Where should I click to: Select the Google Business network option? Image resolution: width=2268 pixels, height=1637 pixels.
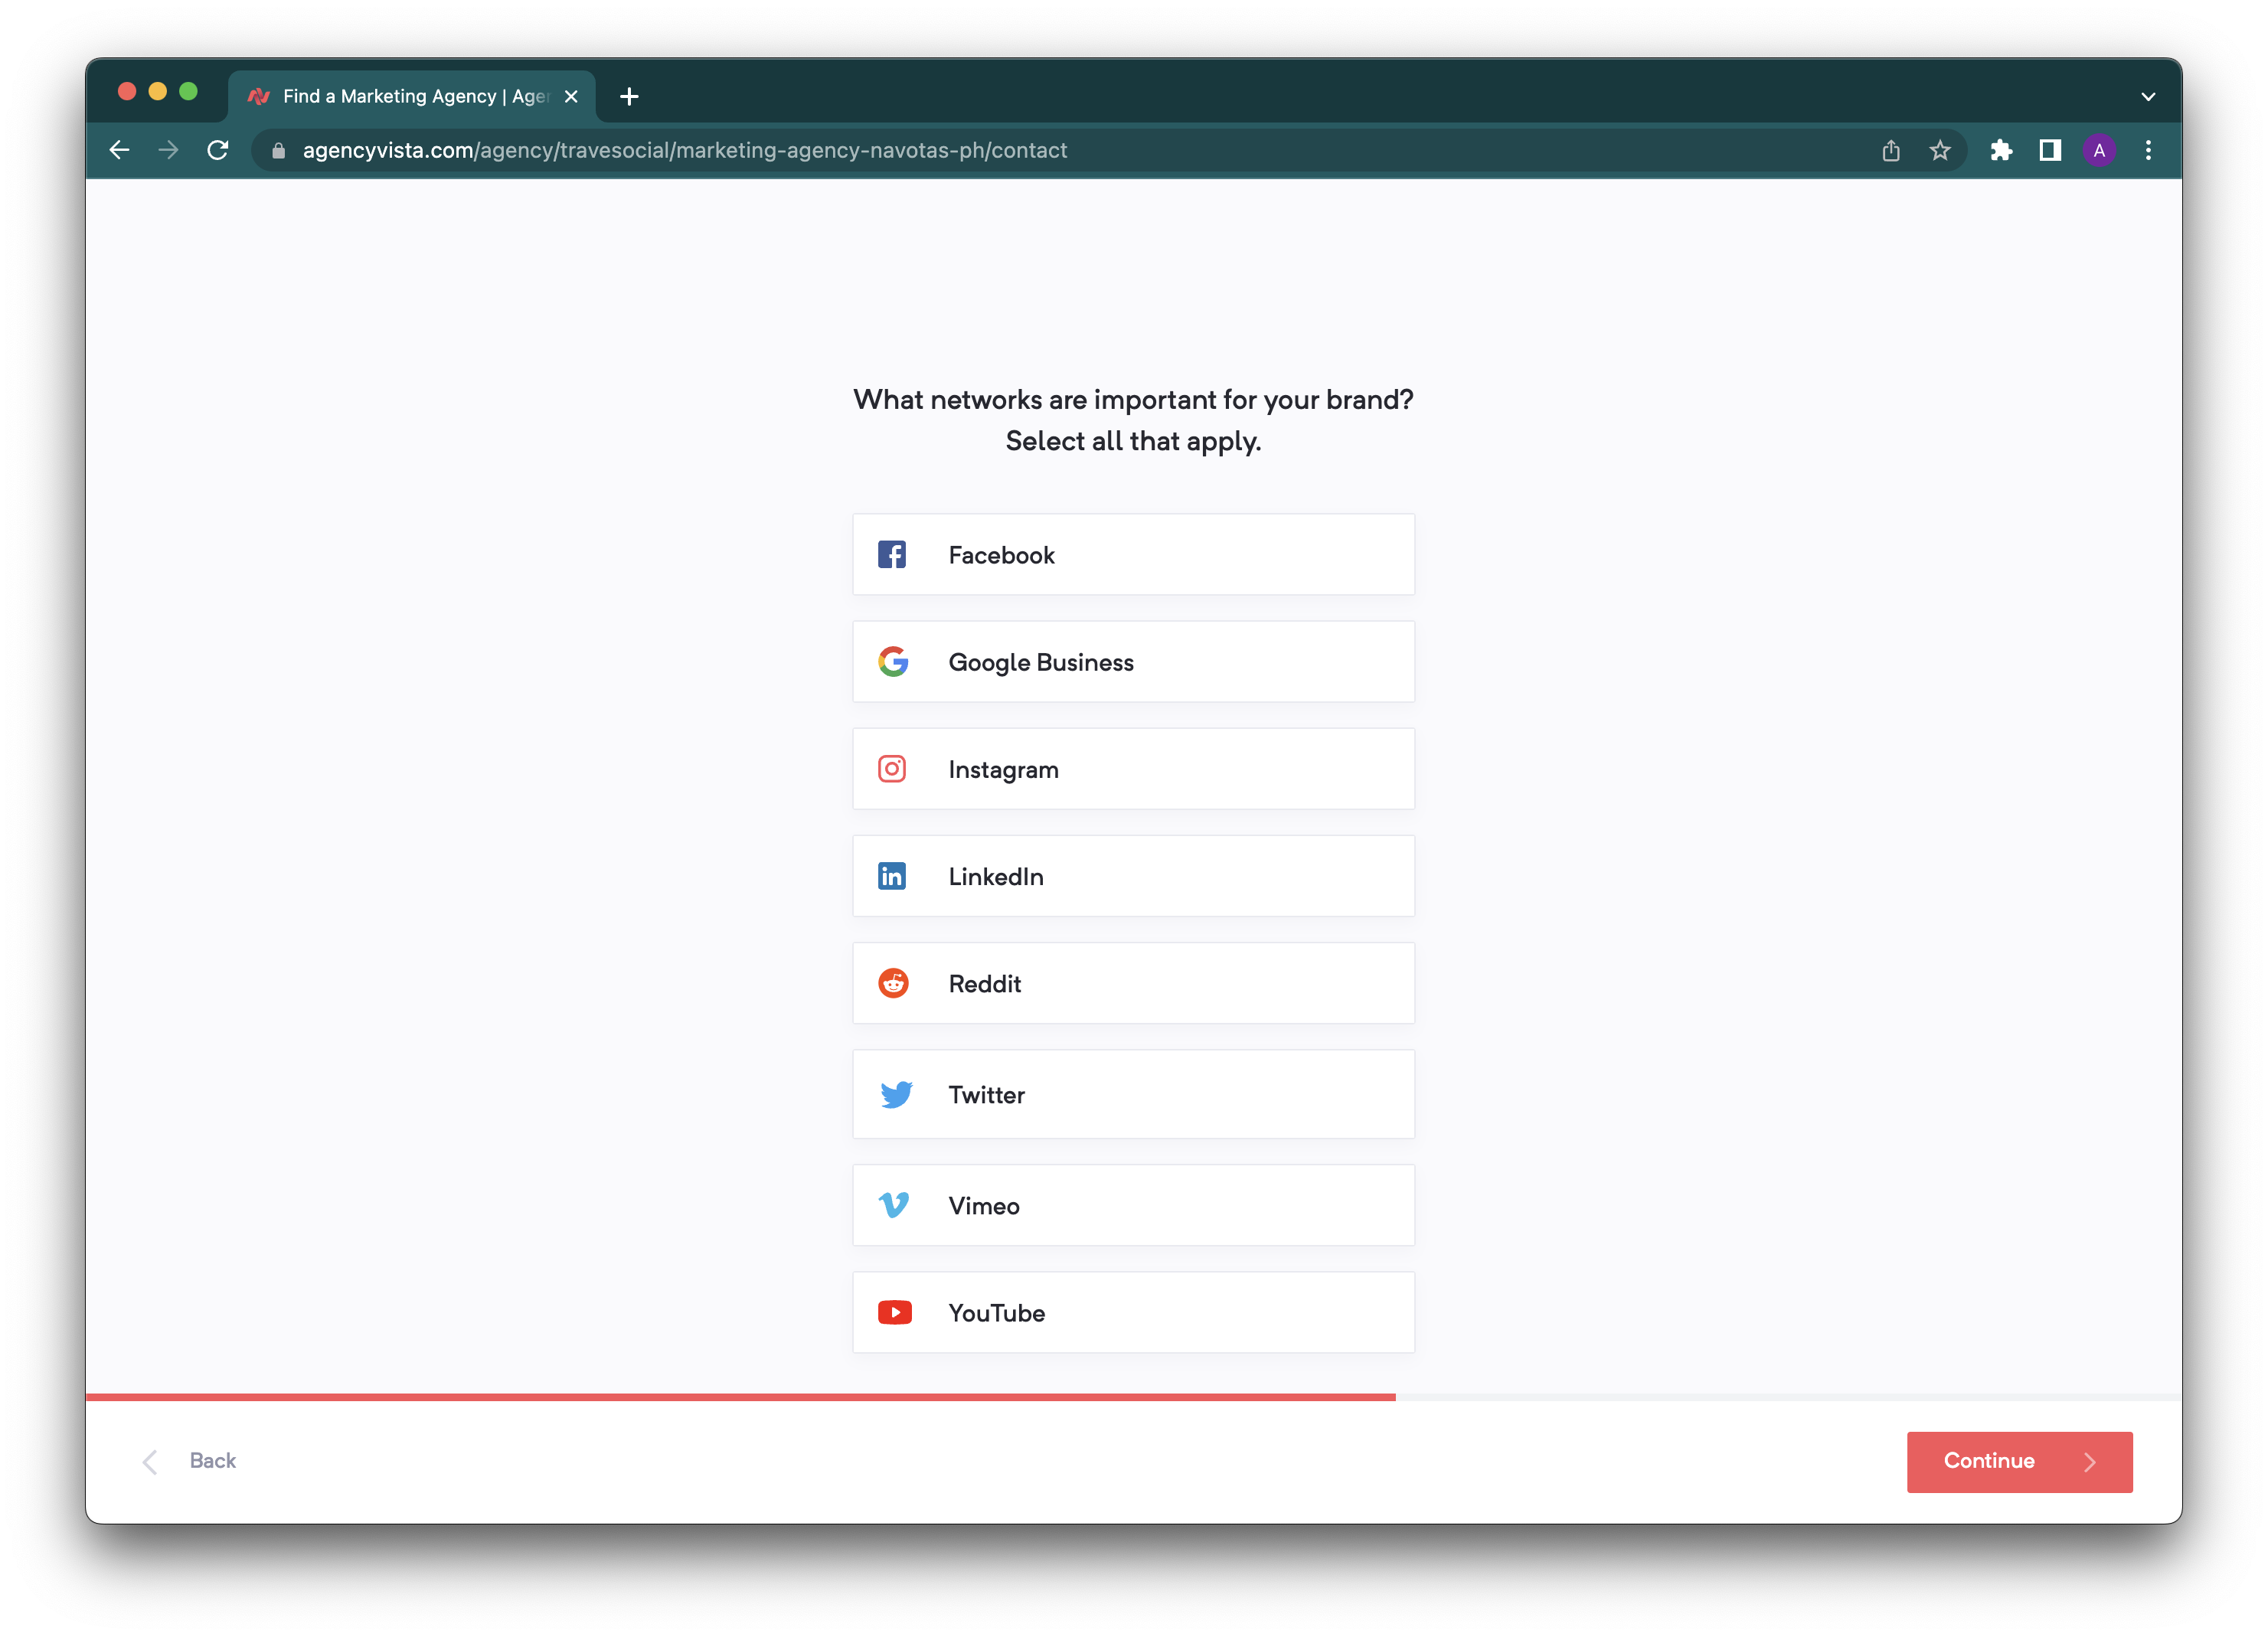[1133, 661]
